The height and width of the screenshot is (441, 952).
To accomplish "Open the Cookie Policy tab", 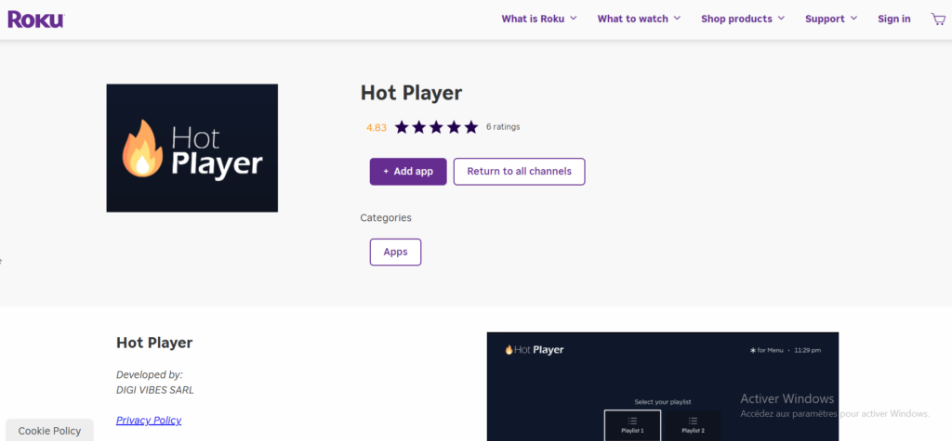I will click(49, 430).
